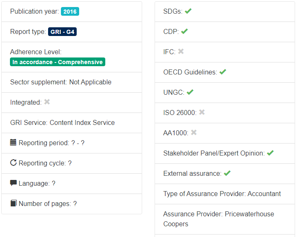Click the green checkmark next to CDP
Screen dimensions: 298x237
[x=184, y=31]
